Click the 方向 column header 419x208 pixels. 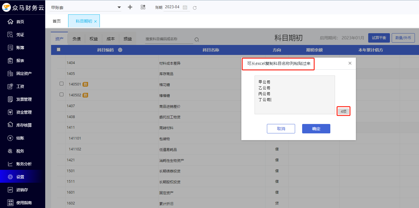277,50
